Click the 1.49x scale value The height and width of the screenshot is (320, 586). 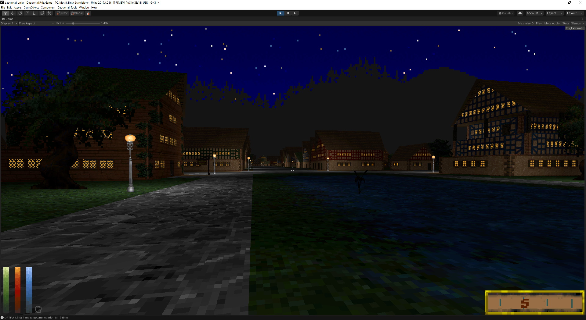(105, 23)
